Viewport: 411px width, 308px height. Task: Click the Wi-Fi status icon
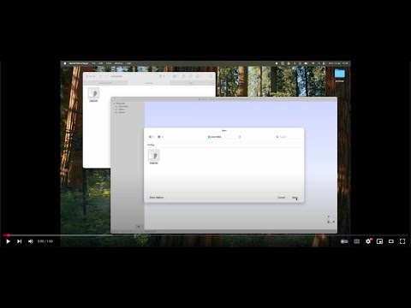click(x=313, y=63)
